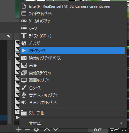Image resolution: width=129 pixels, height=133 pixels.
Task: Click the window icon for ウィンドウキャプチャ
Action: pyautogui.click(x=24, y=13)
